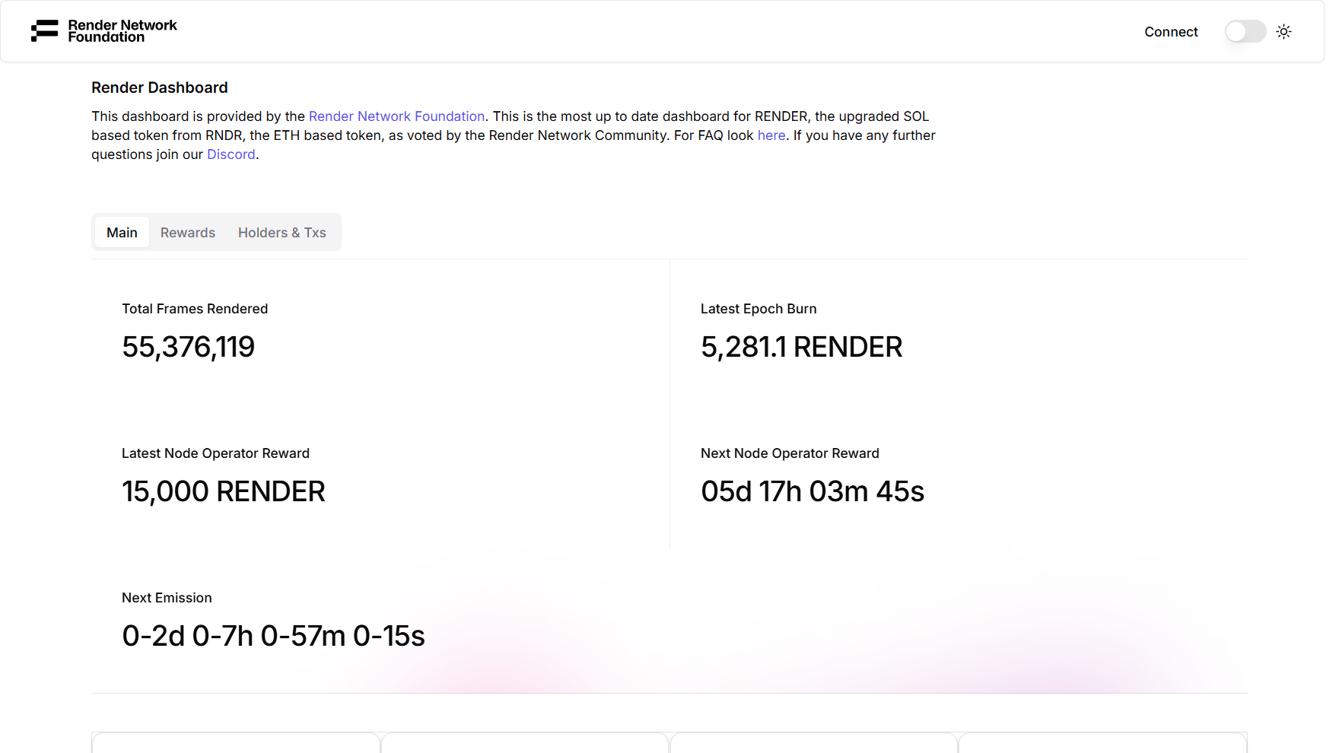Click the Next Node Operator Reward label
Viewport: 1339px width, 753px height.
(x=790, y=453)
